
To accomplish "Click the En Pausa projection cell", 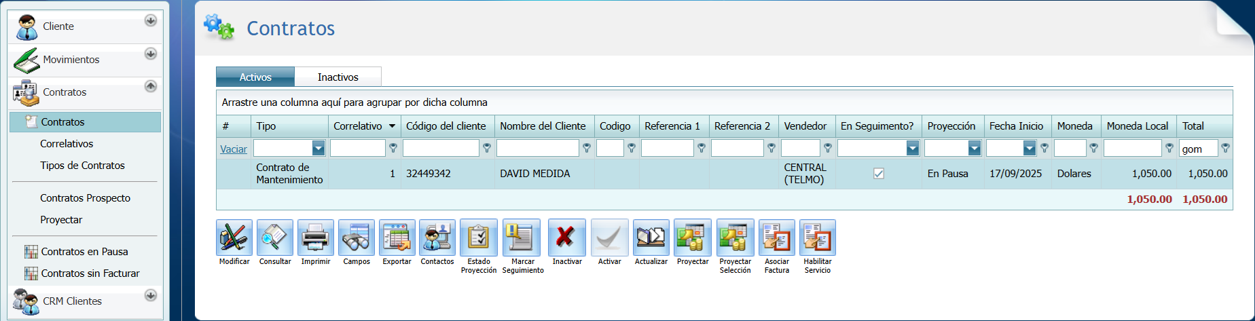I will 953,174.
